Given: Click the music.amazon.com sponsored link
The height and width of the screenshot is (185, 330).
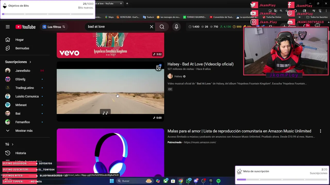Looking at the screenshot, I should point(200,142).
